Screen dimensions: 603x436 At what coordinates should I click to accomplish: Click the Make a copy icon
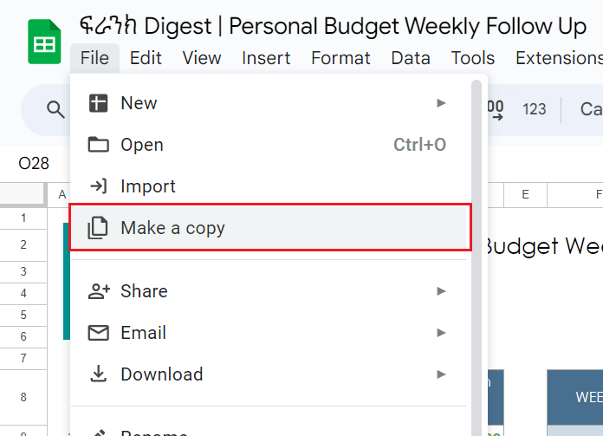(x=99, y=228)
